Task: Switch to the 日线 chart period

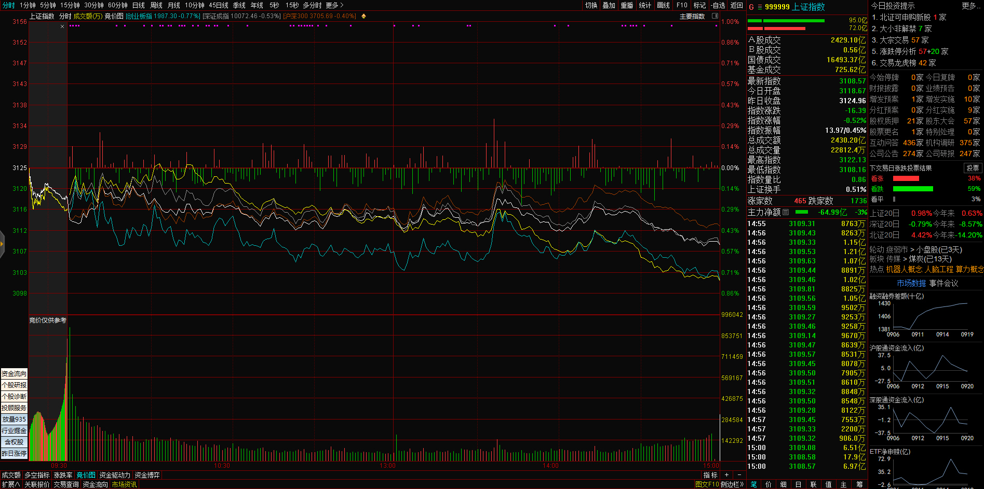Action: pyautogui.click(x=138, y=5)
